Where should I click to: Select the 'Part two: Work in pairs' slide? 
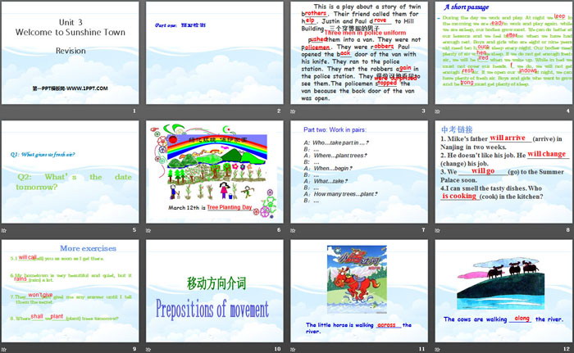[x=358, y=175]
